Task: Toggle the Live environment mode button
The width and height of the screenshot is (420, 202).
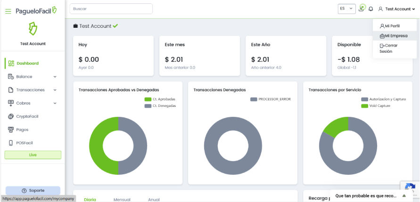Action: pyautogui.click(x=33, y=154)
